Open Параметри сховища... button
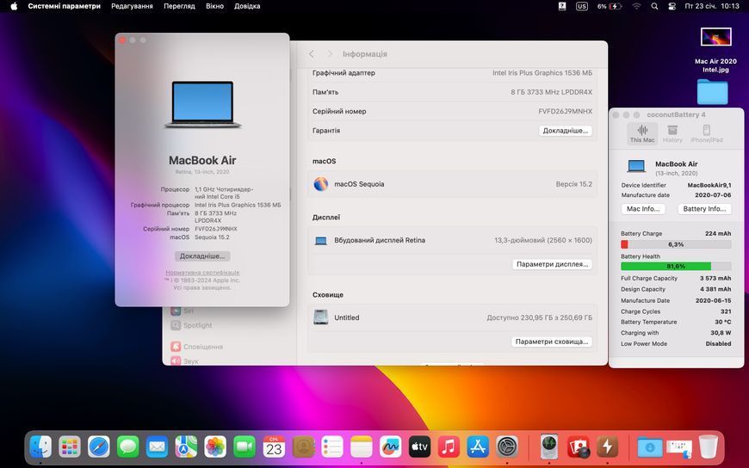Image resolution: width=749 pixels, height=468 pixels. tap(552, 342)
